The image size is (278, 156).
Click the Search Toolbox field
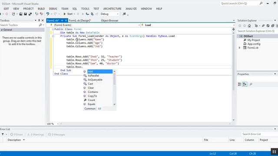point(19,25)
